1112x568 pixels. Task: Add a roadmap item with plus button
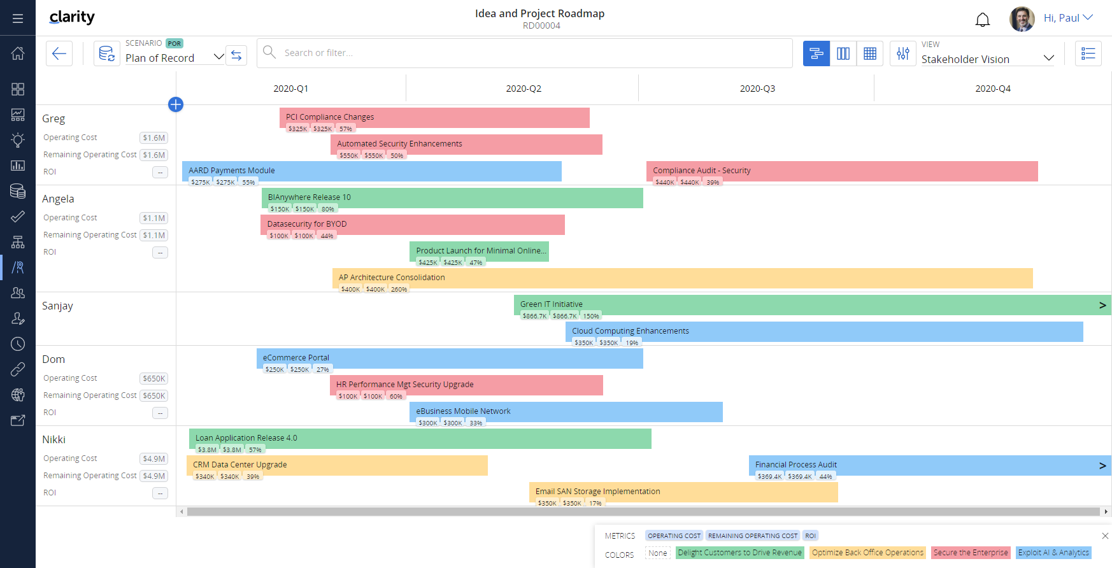176,104
